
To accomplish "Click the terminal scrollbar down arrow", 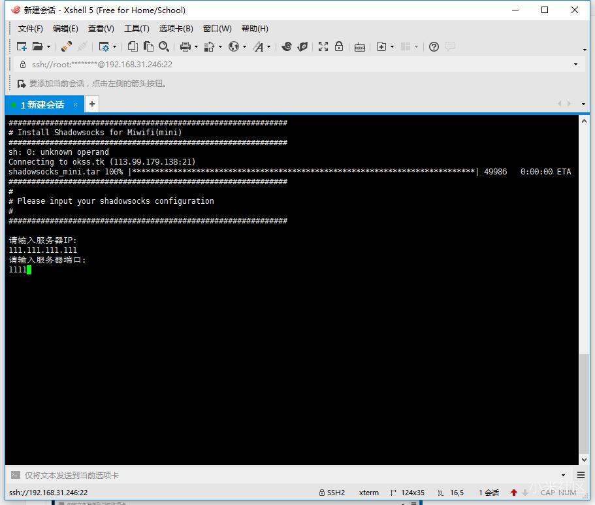I will pyautogui.click(x=584, y=459).
